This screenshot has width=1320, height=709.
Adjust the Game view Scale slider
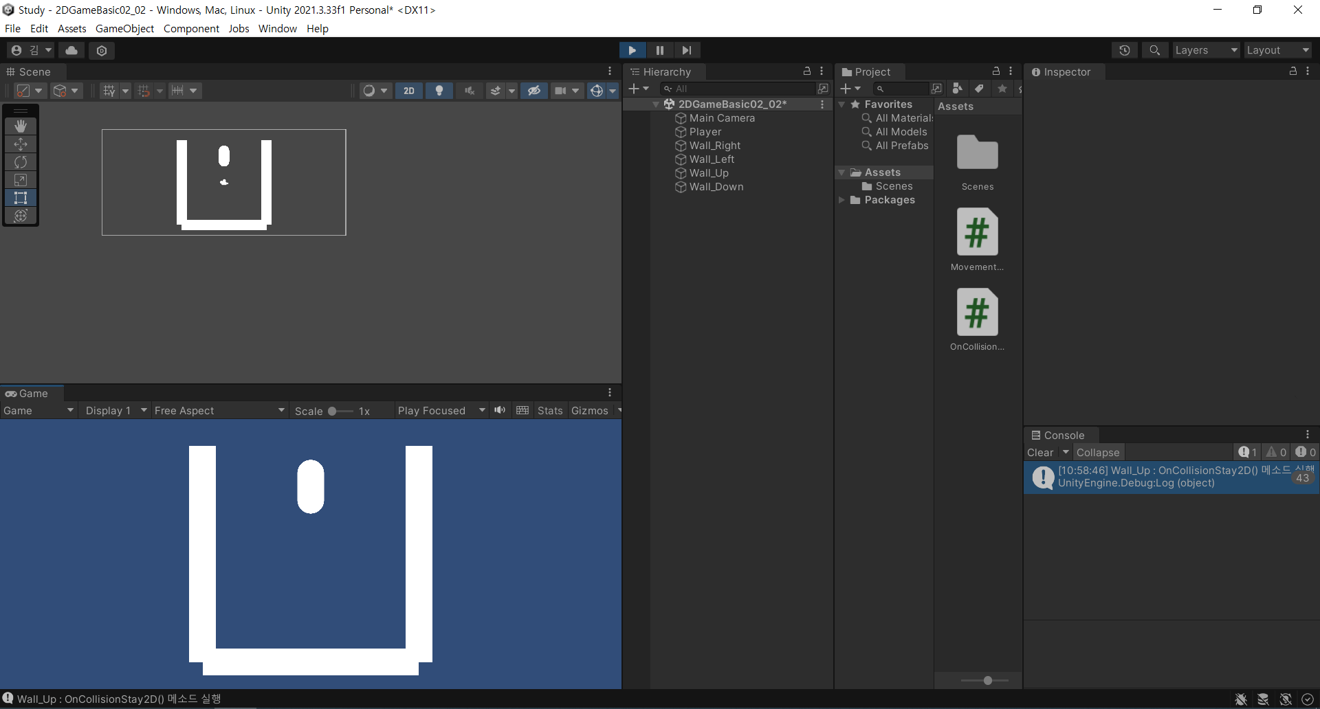(x=333, y=411)
